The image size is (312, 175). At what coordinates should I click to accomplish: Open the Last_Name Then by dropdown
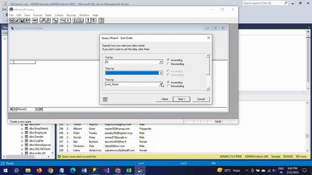(x=160, y=84)
